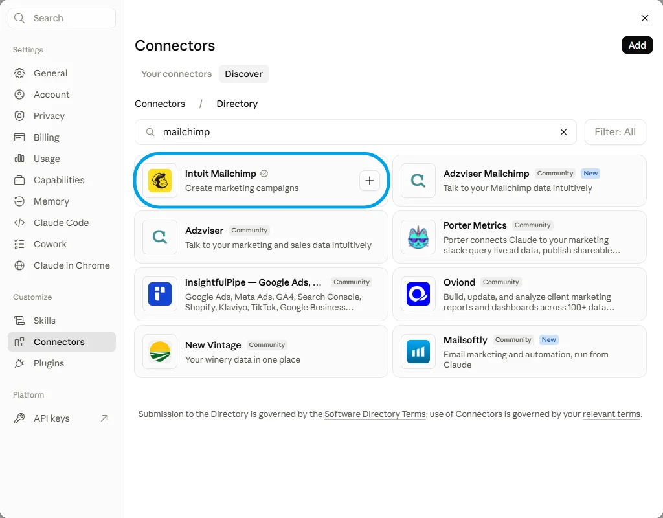Click Directory breadcrumb
Viewport: 663px width, 518px height.
pyautogui.click(x=237, y=104)
